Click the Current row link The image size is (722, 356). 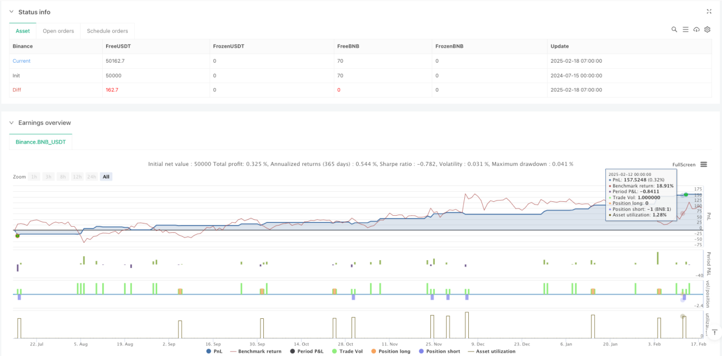(22, 61)
